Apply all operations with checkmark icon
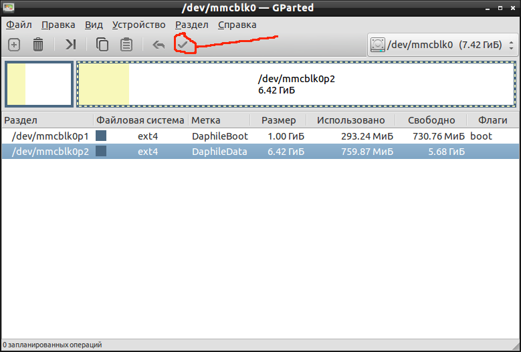The image size is (521, 352). pos(183,45)
